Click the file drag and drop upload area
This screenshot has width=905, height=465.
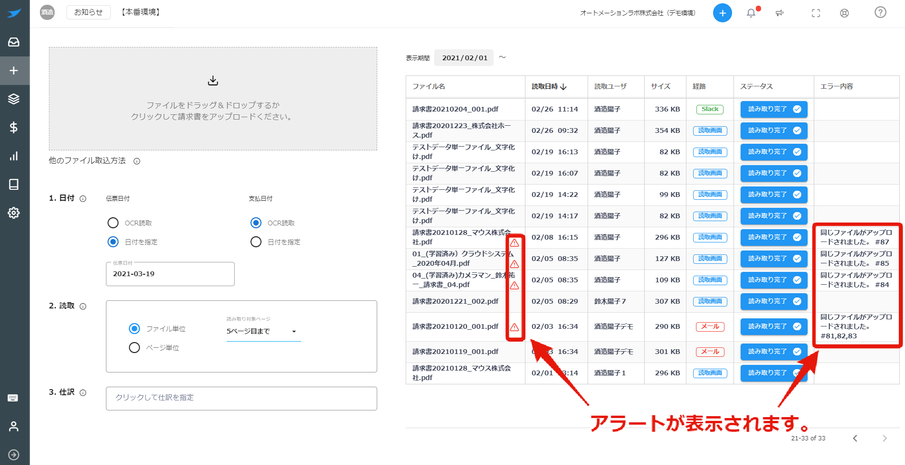pos(213,99)
